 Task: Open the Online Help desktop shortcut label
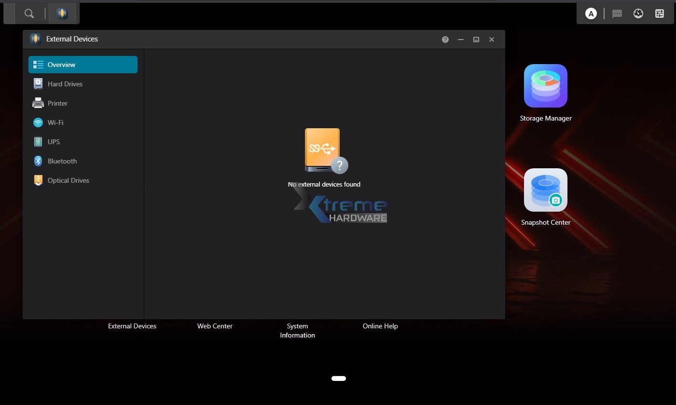click(x=380, y=326)
